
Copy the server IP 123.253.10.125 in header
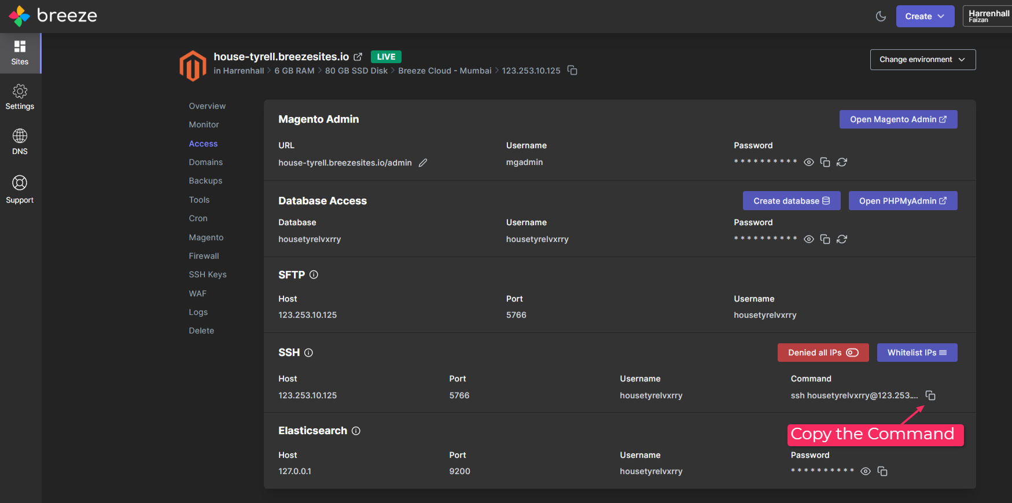tap(572, 70)
